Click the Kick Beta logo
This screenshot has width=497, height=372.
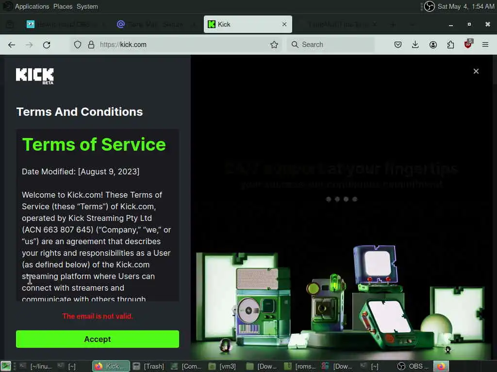point(35,76)
